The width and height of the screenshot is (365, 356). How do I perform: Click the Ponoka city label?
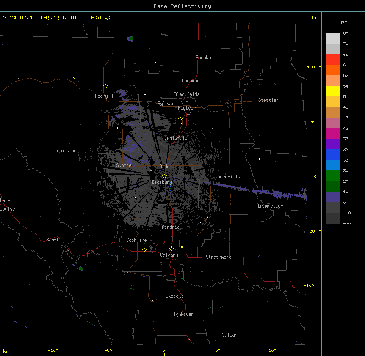coord(203,58)
